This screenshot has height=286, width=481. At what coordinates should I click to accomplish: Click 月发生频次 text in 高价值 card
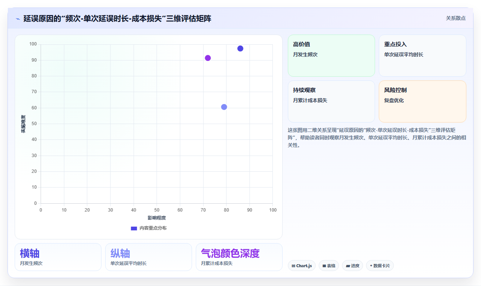pyautogui.click(x=305, y=54)
